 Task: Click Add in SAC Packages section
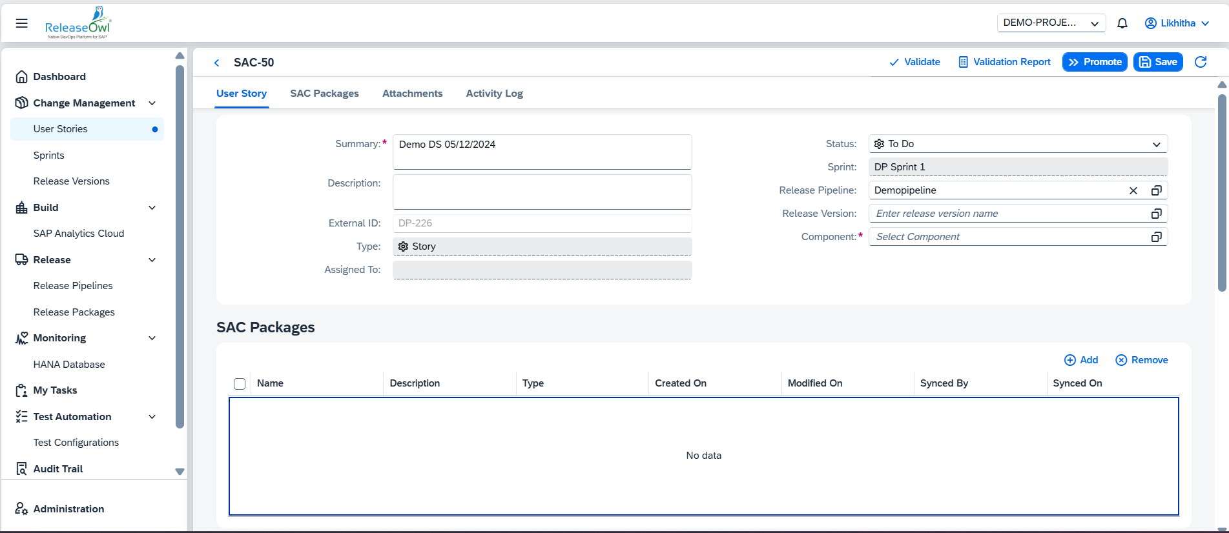click(x=1081, y=360)
